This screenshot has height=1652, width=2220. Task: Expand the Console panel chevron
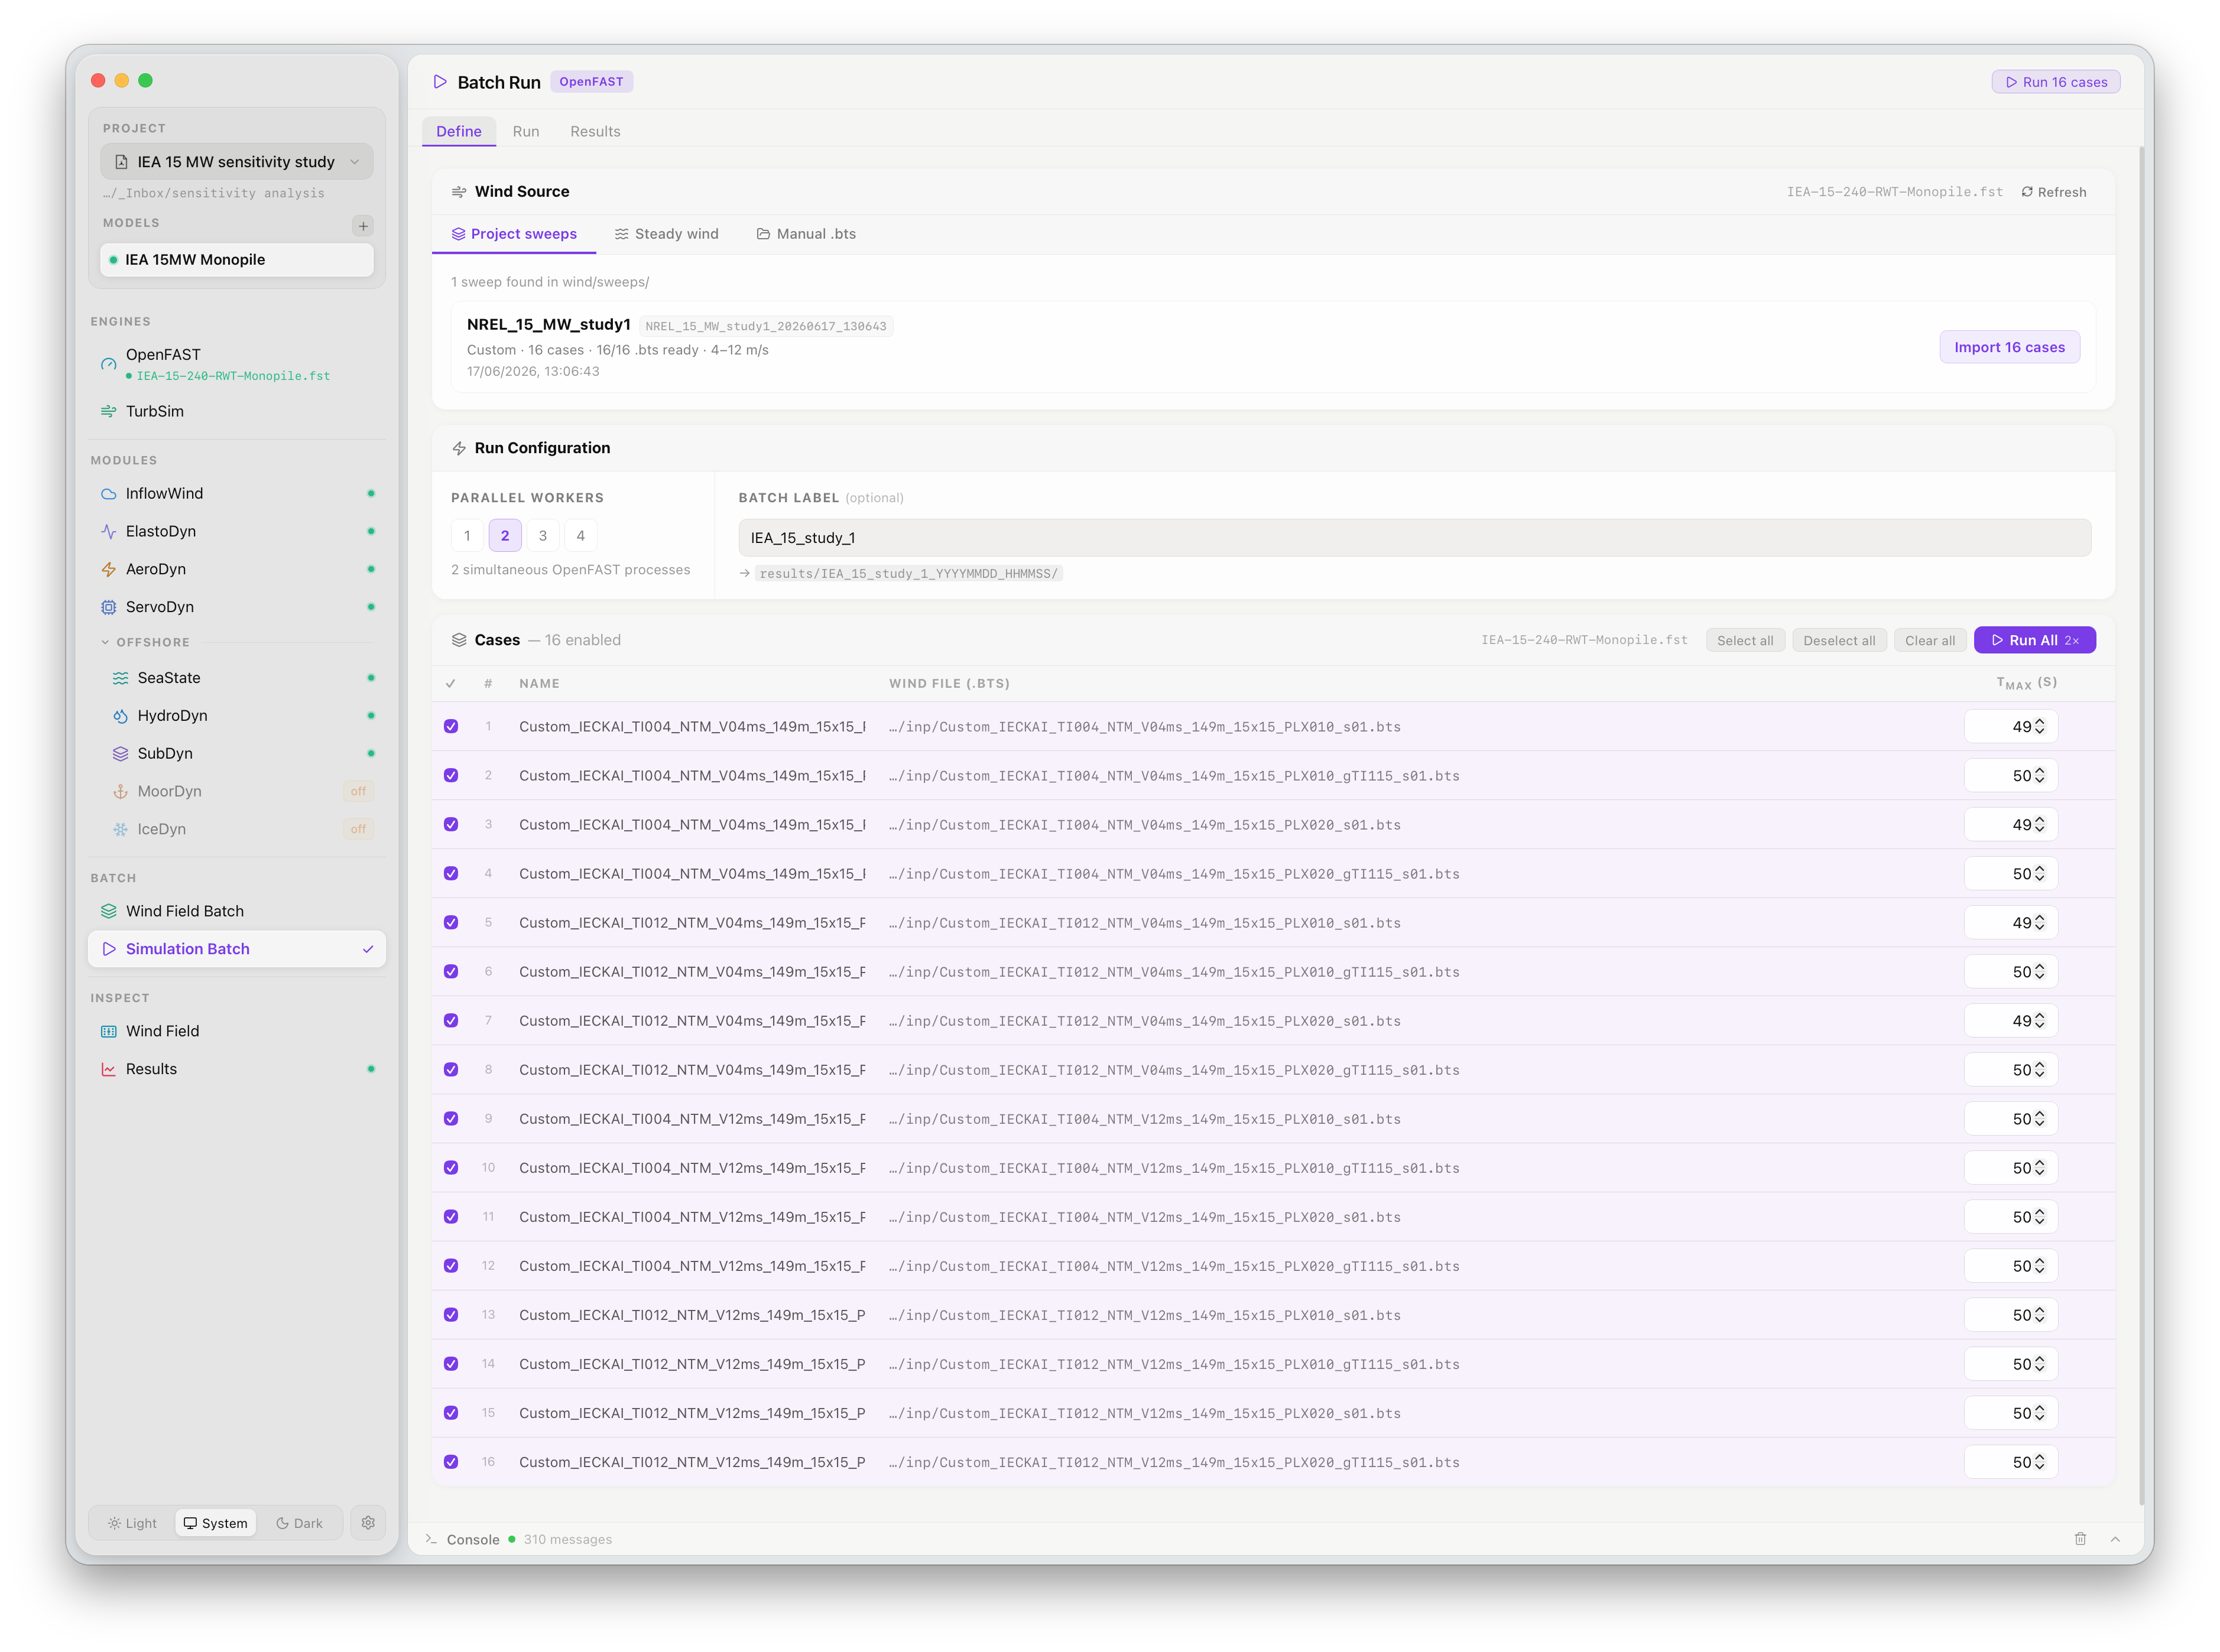click(2115, 1539)
